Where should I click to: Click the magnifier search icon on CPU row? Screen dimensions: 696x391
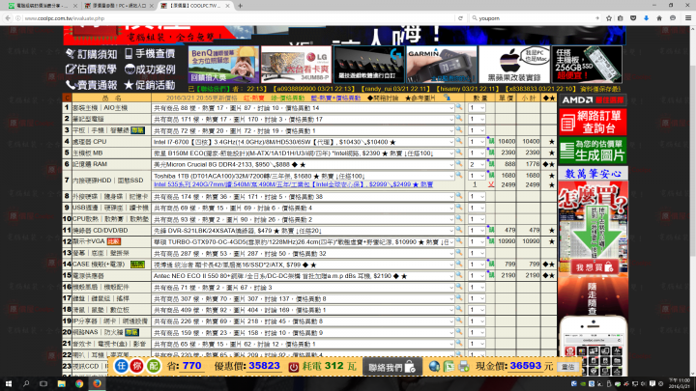click(x=459, y=141)
